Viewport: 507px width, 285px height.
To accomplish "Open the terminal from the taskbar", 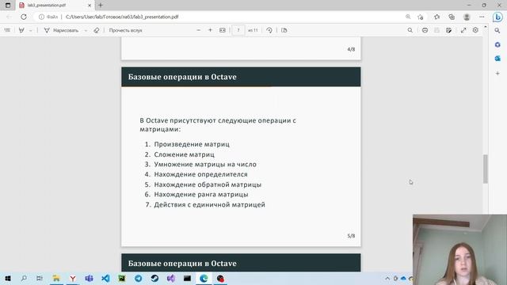I will (x=187, y=278).
